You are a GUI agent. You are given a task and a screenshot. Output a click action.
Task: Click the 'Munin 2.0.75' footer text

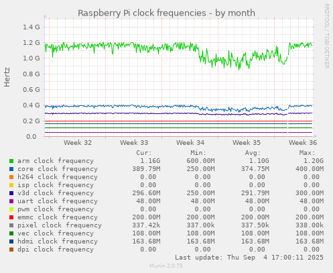point(166,266)
